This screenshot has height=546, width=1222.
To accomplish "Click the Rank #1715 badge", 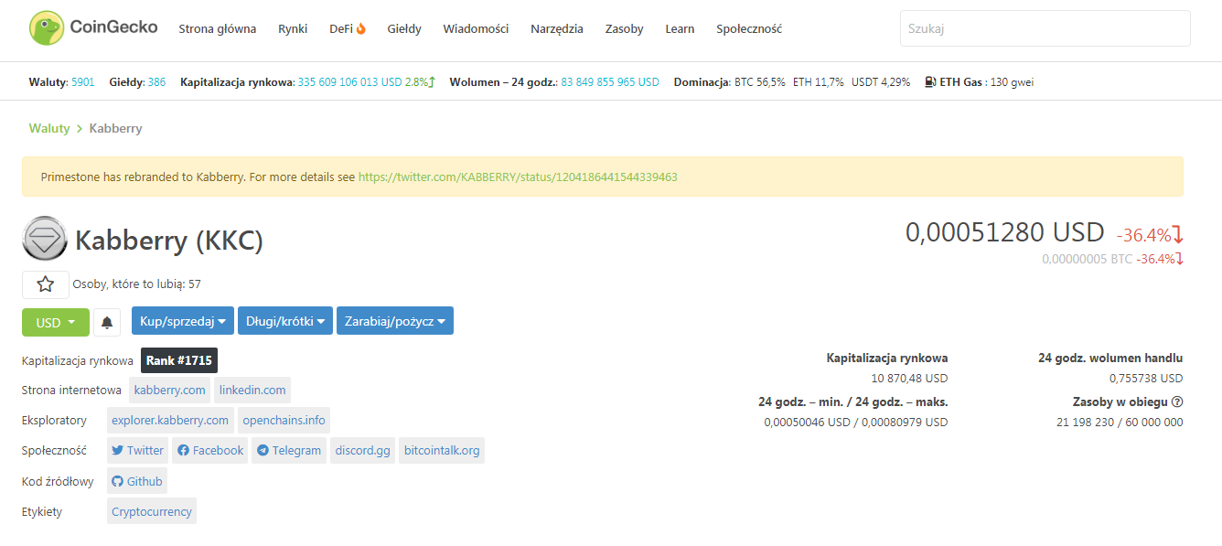I will coord(179,360).
